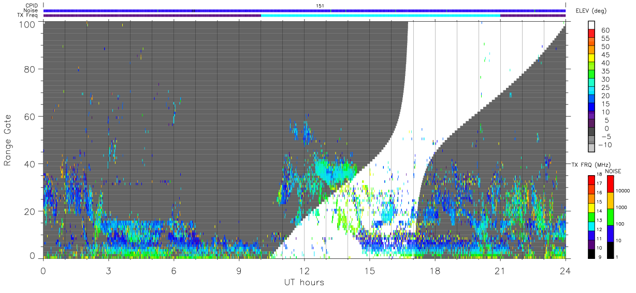This screenshot has height=293, width=636.
Task: Select the red 17–18 MHz TX FRQ swatch
Action: point(591,180)
